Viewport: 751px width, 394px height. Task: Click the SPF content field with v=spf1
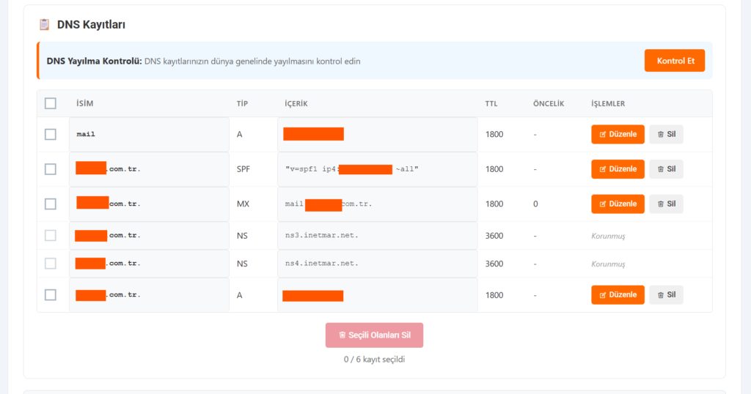point(378,169)
